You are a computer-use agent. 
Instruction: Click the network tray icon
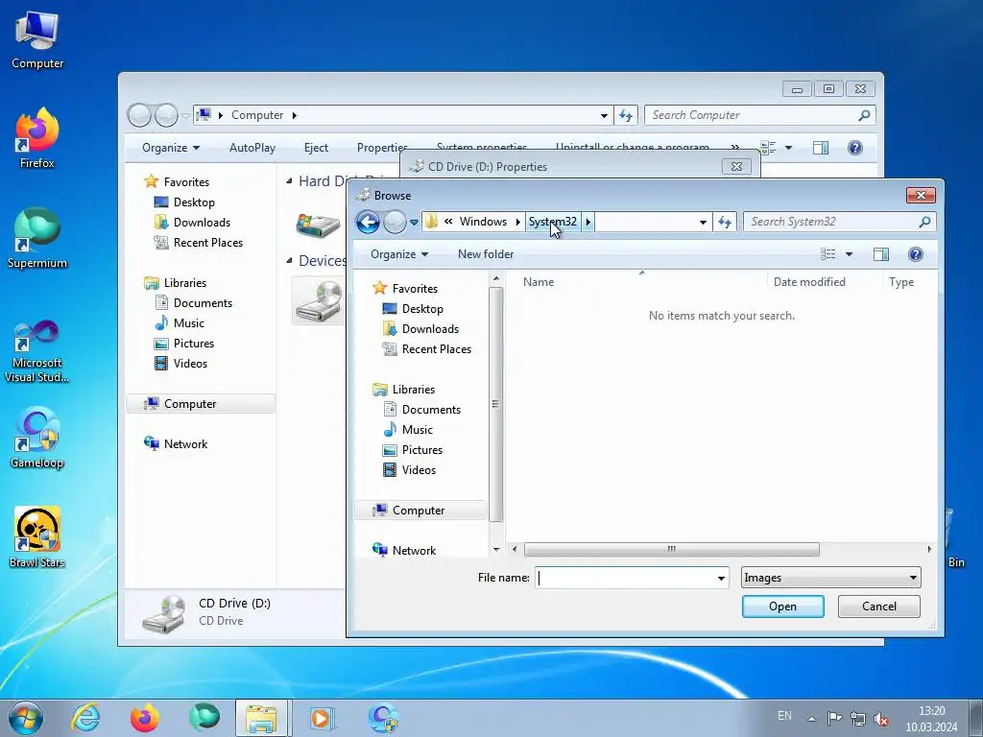(858, 718)
